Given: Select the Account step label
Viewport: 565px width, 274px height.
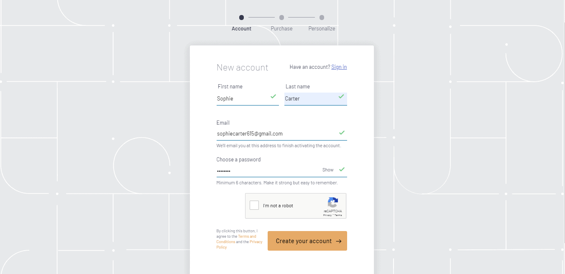Looking at the screenshot, I should click(241, 29).
